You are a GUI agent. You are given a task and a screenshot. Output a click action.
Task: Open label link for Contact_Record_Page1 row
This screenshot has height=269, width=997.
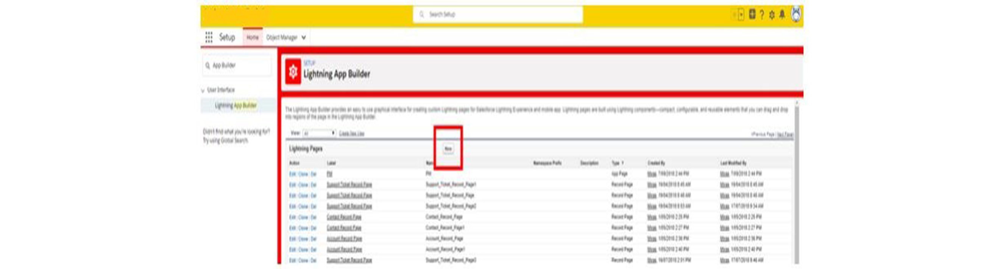point(344,228)
